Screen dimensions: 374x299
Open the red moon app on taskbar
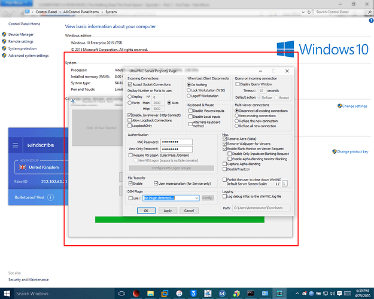pos(136,293)
